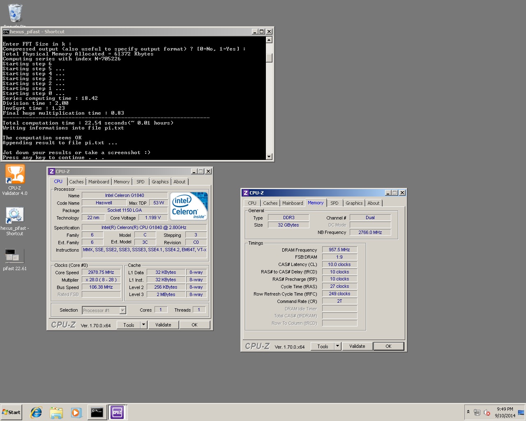Click the DRAM Frequency 957.5 MHz value
The image size is (526, 421).
point(339,250)
